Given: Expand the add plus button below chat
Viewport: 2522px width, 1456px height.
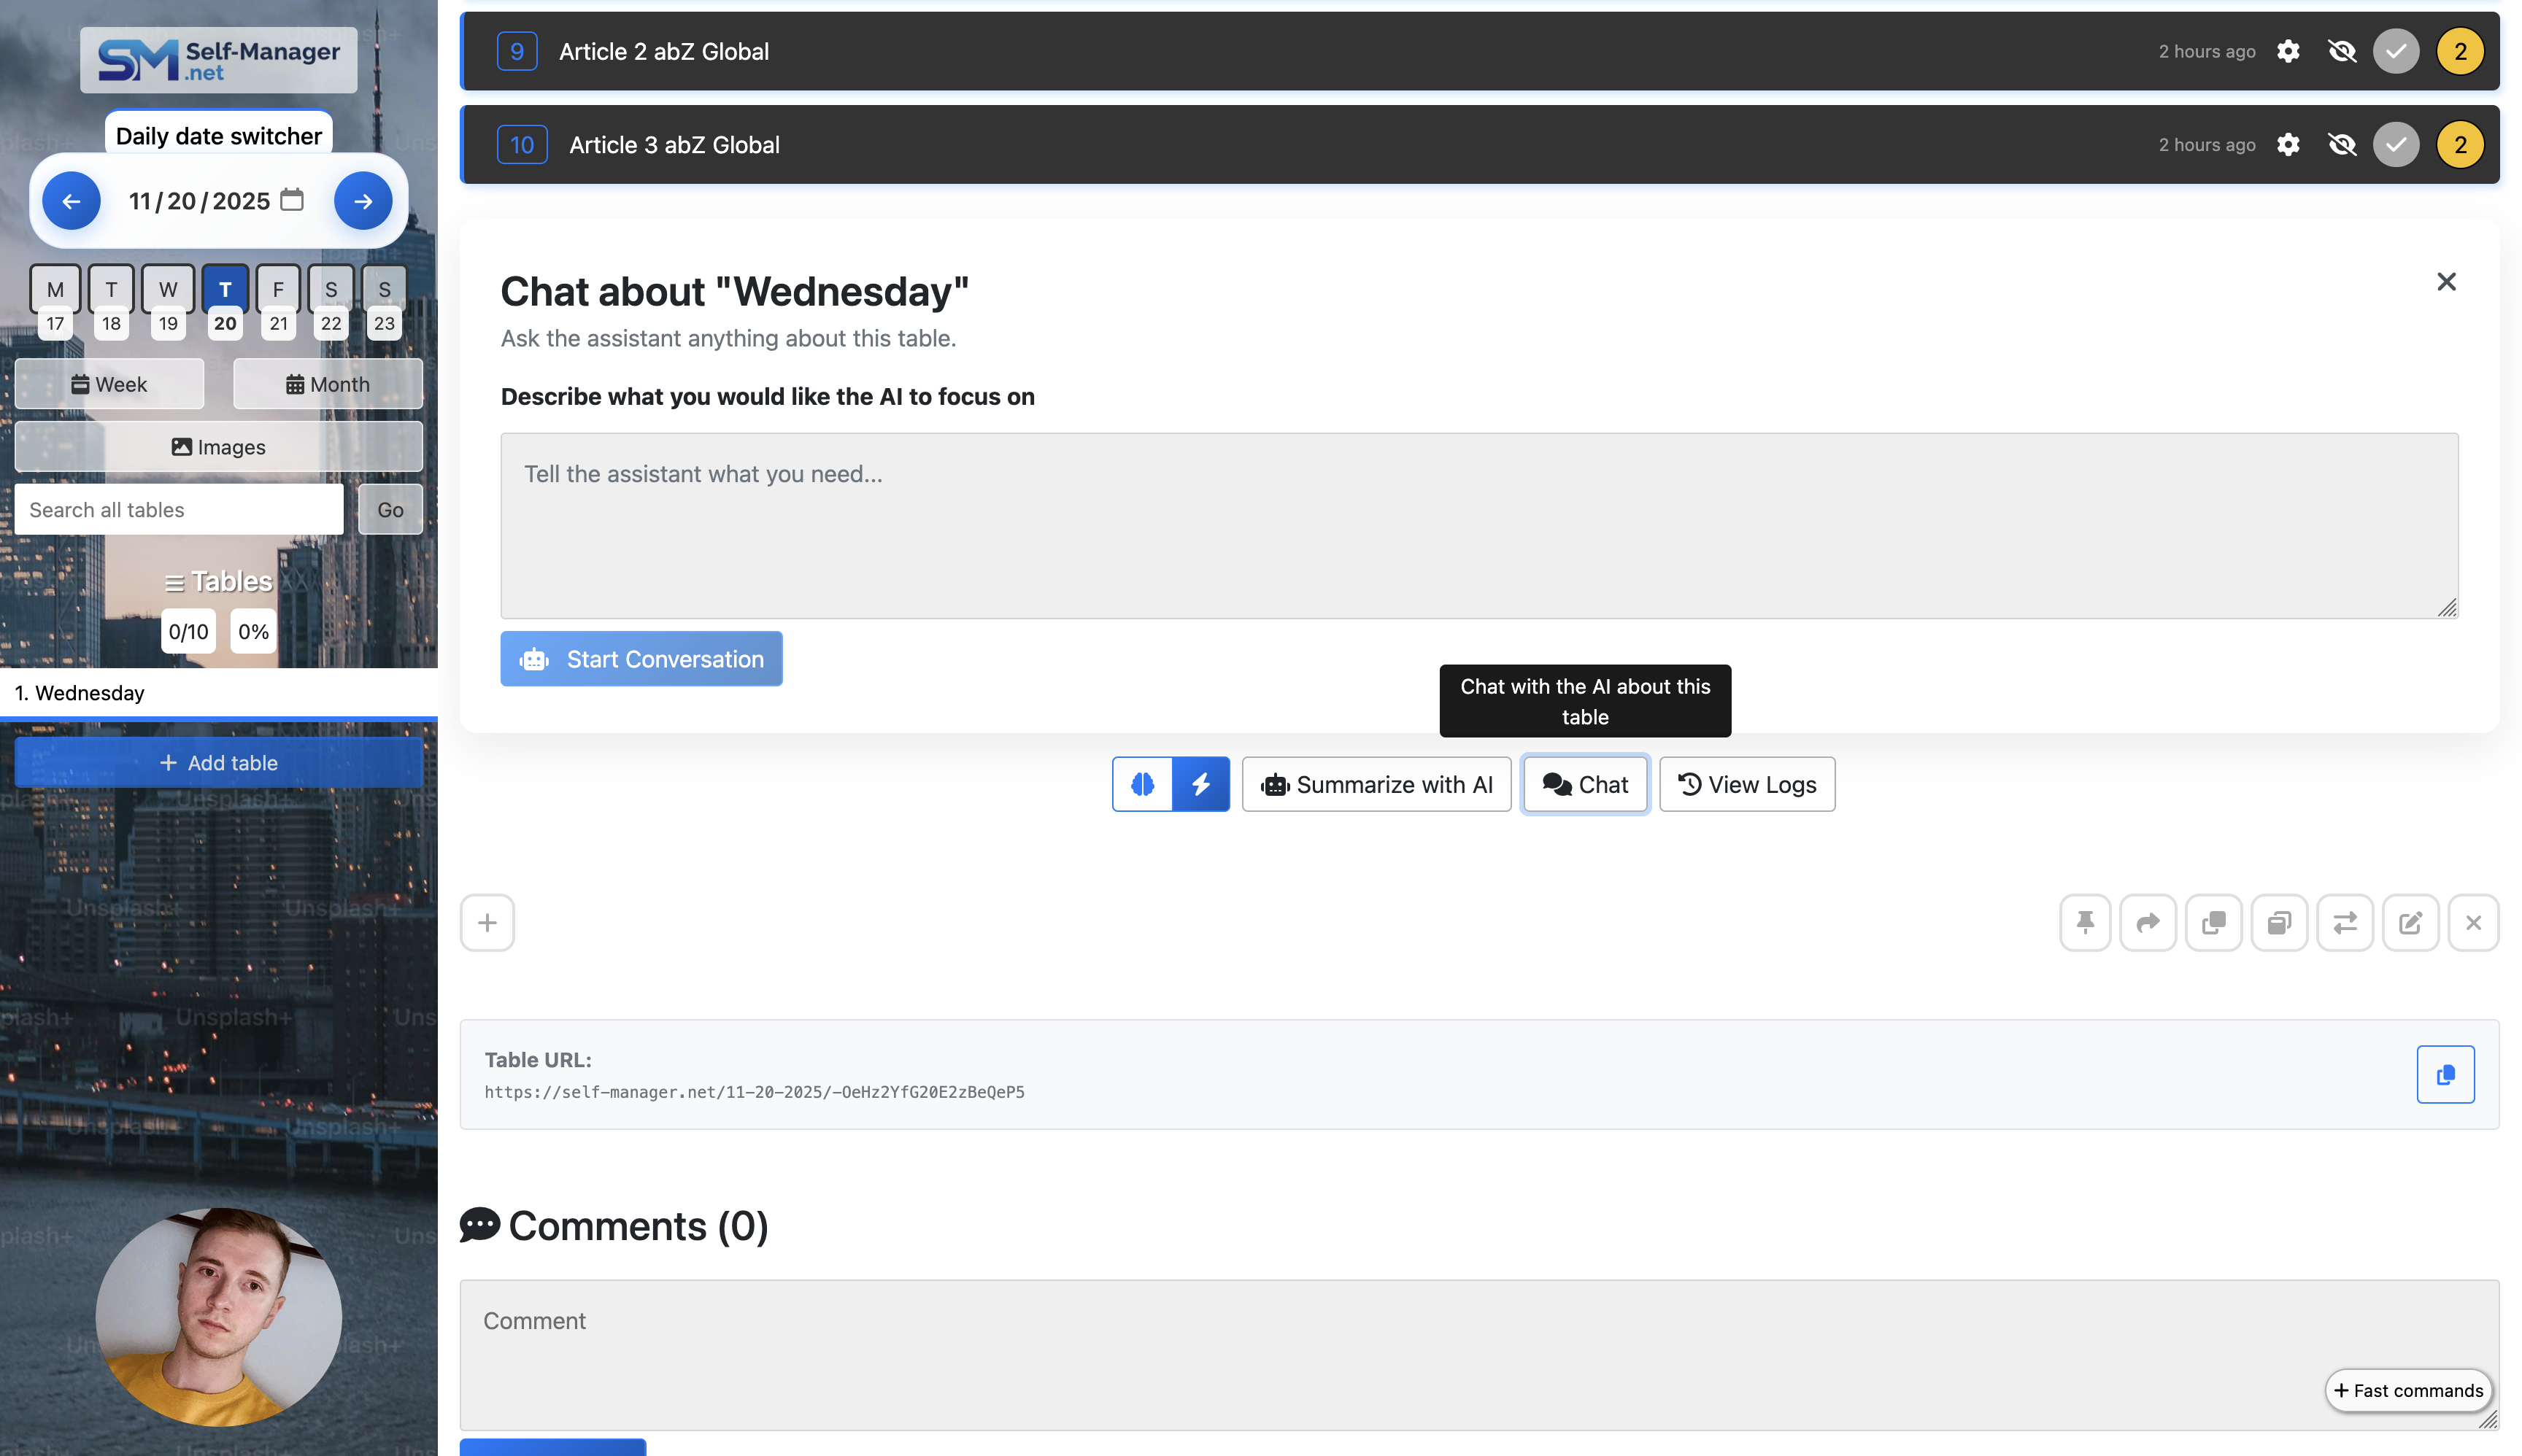Looking at the screenshot, I should click(x=487, y=922).
